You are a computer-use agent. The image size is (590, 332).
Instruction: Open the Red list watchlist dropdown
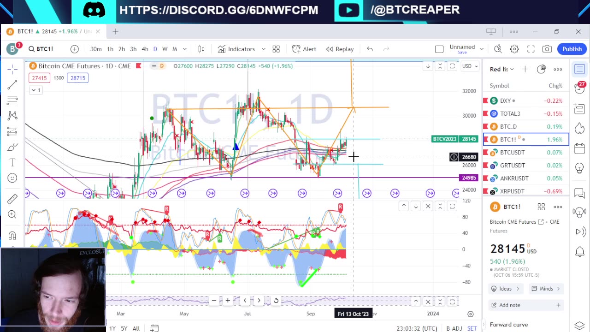502,69
